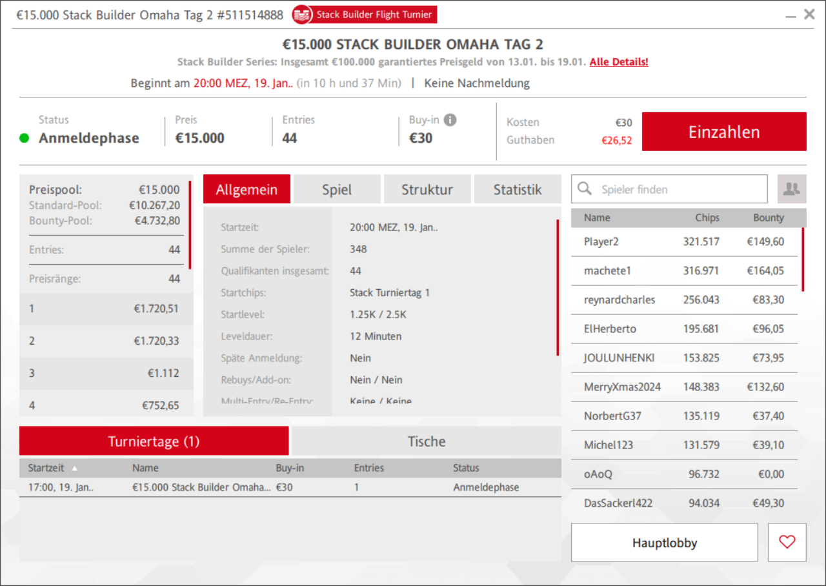Select player row reynardcharles
The width and height of the screenshot is (826, 586).
(x=684, y=300)
